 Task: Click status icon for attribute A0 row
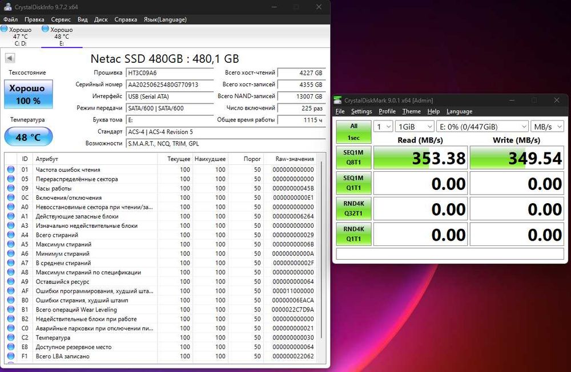[11, 207]
